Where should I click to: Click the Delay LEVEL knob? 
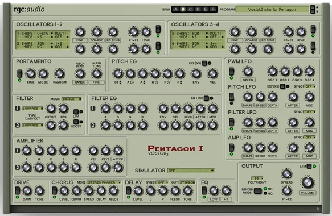[x=138, y=190]
